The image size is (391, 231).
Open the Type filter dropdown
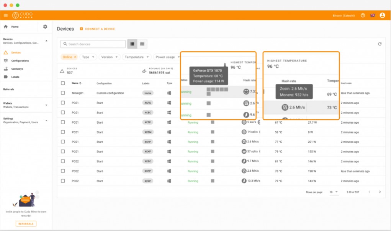click(x=88, y=57)
